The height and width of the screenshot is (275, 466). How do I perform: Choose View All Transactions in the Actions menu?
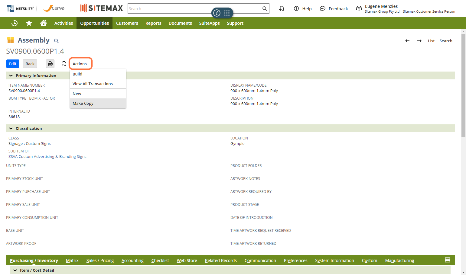[98, 84]
